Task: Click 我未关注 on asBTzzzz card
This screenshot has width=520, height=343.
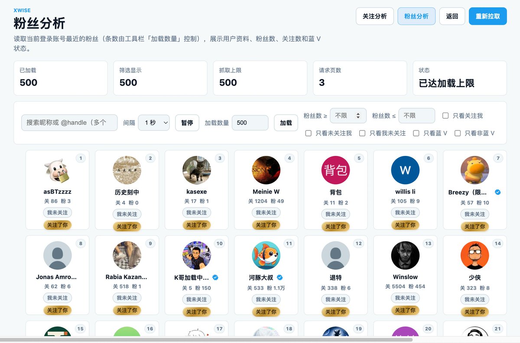Action: click(x=57, y=213)
